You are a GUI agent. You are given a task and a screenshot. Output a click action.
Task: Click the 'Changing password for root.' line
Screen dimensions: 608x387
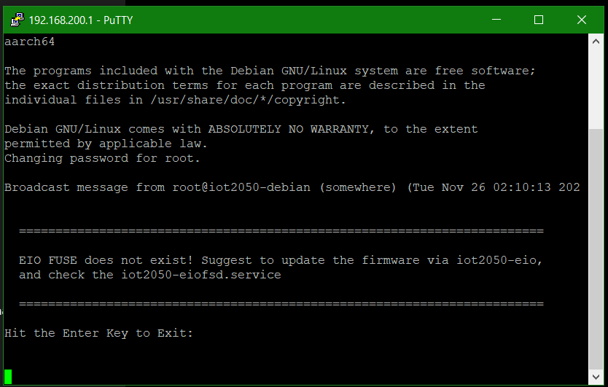tap(103, 158)
